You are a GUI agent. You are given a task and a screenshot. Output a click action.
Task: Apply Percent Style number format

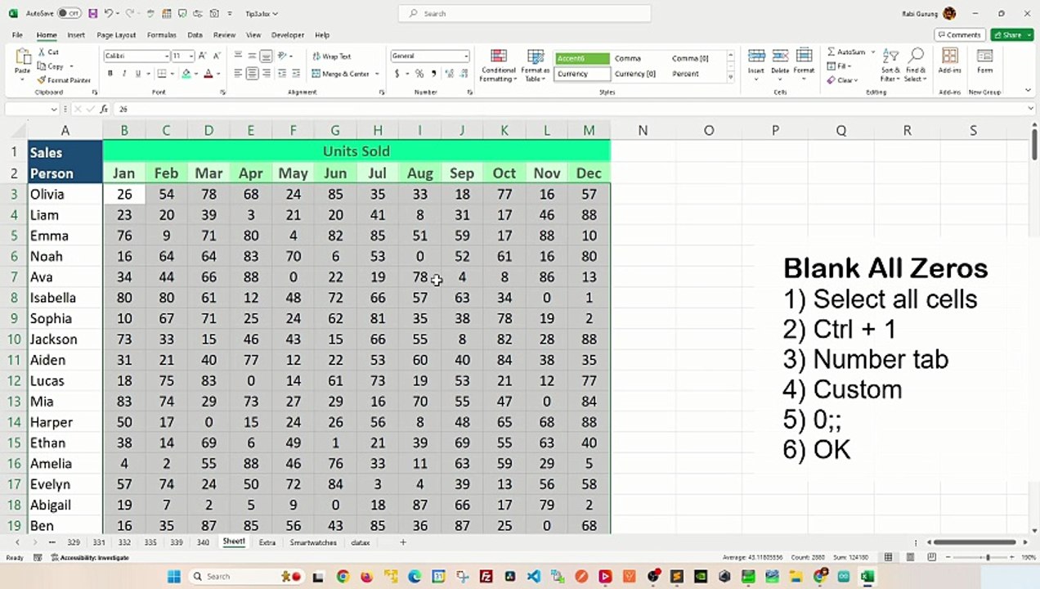tap(419, 74)
